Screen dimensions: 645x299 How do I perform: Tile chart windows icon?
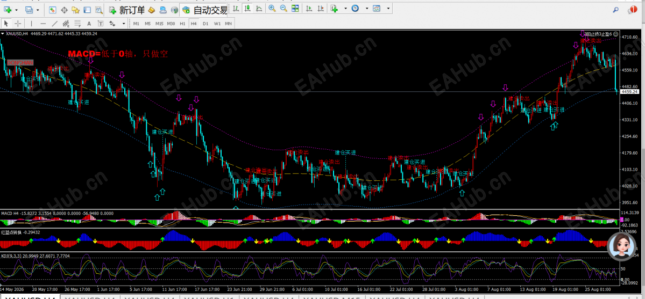pyautogui.click(x=295, y=8)
